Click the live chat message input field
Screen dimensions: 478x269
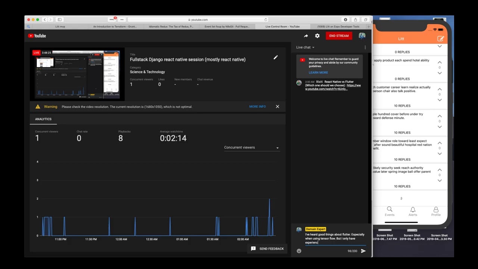click(335, 239)
